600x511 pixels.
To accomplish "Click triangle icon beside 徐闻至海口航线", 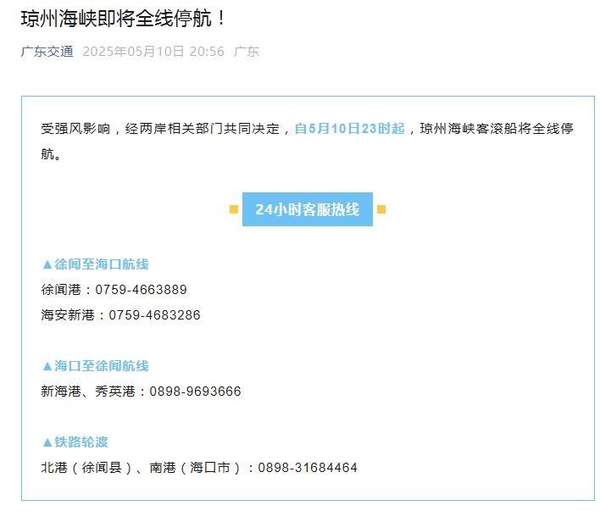I will tap(47, 264).
